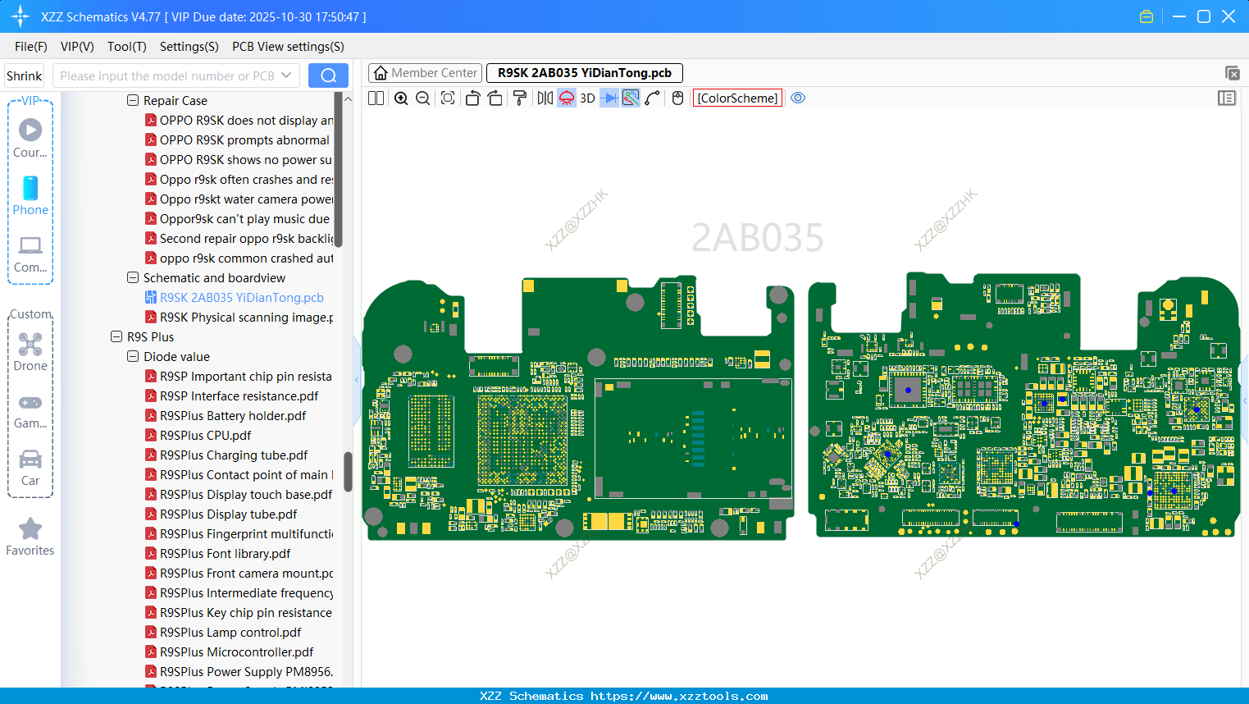
Task: Open the Tool menu
Action: (126, 47)
